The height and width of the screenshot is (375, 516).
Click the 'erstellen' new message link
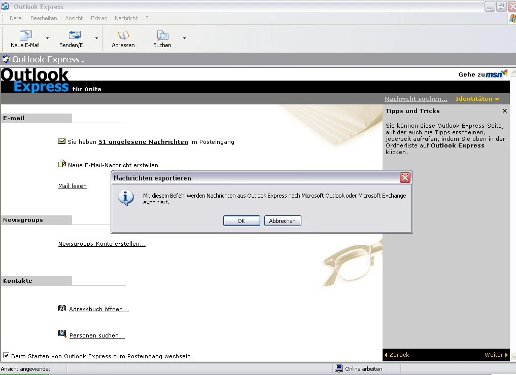coord(146,165)
